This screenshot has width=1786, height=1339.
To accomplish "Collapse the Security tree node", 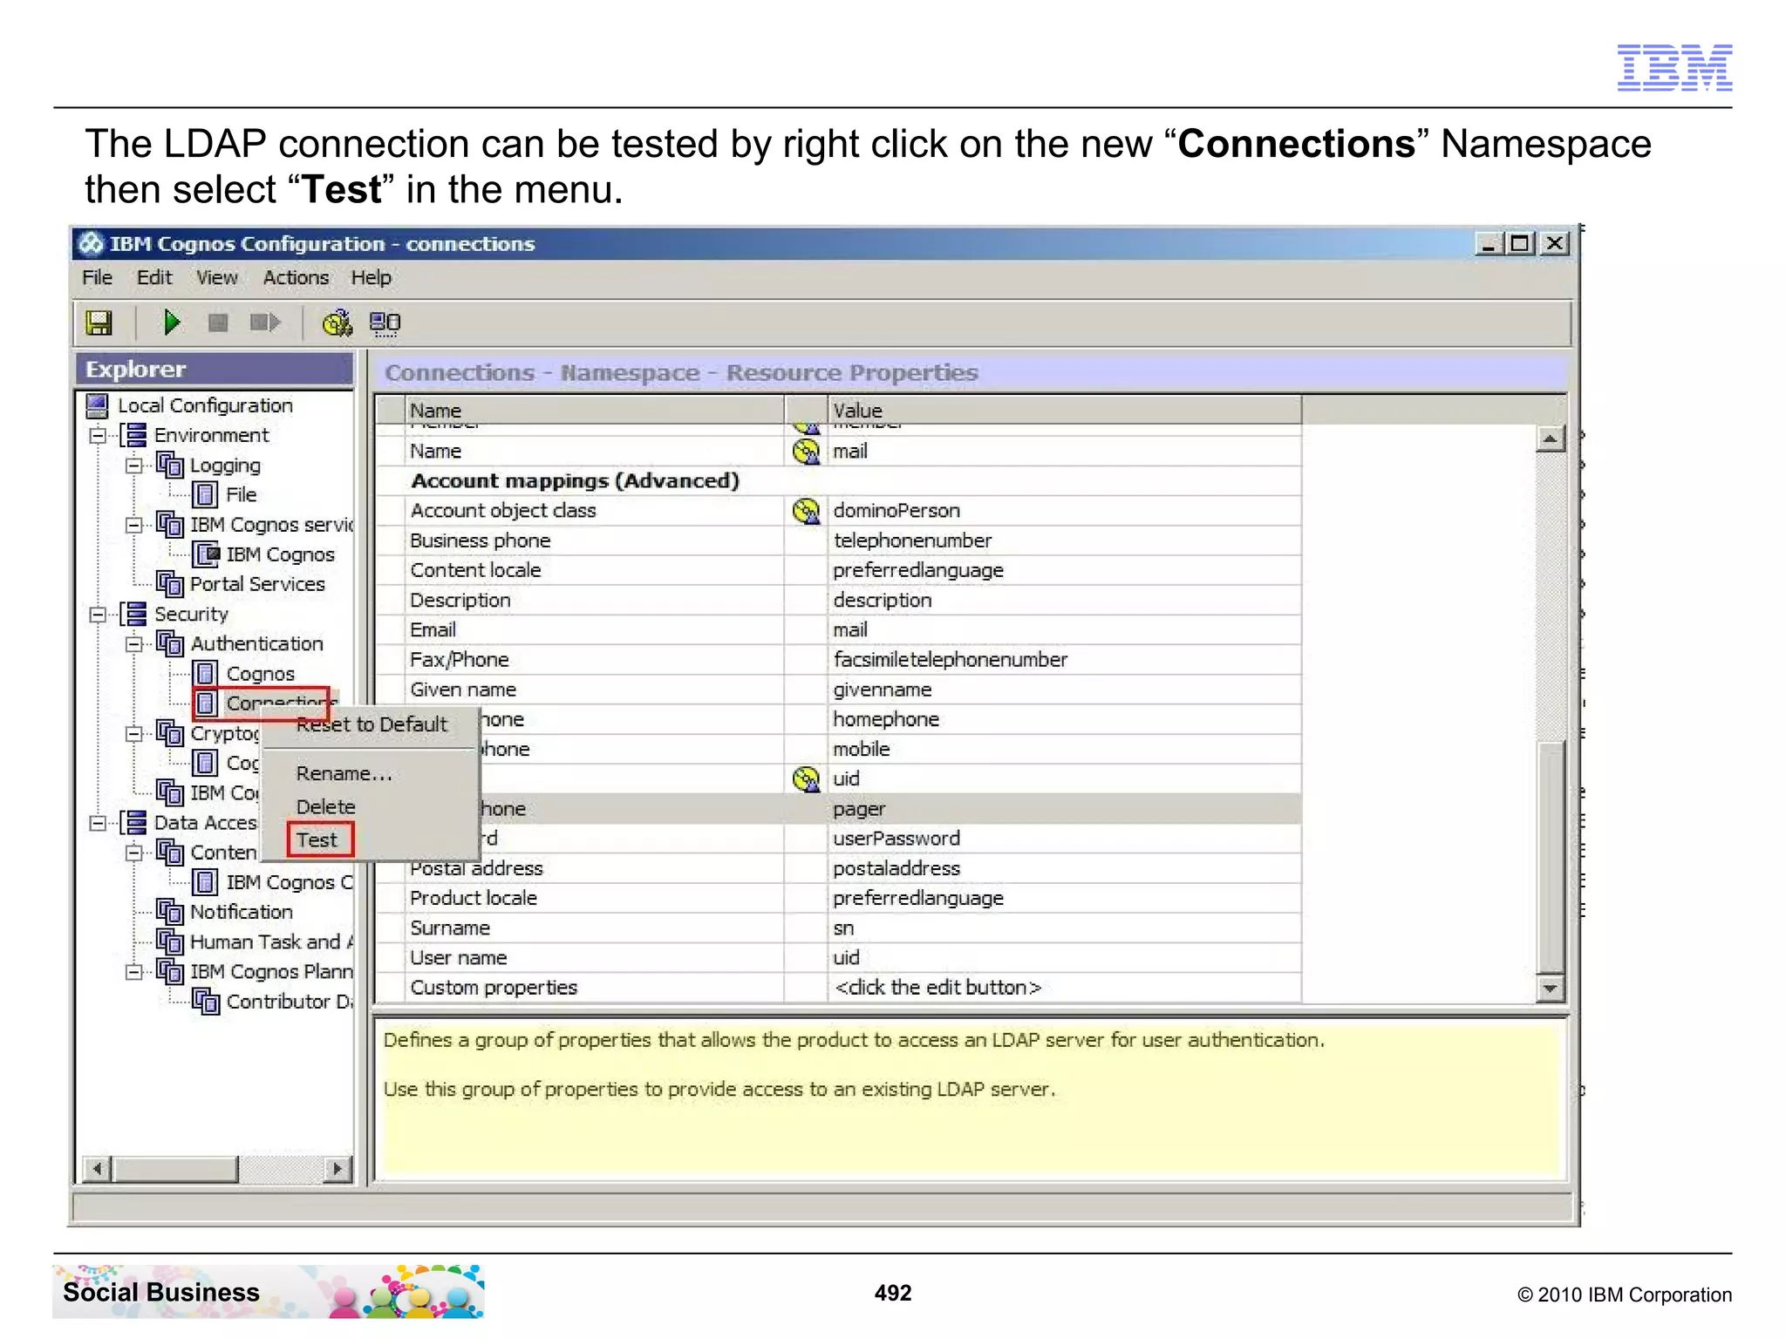I will (x=98, y=615).
